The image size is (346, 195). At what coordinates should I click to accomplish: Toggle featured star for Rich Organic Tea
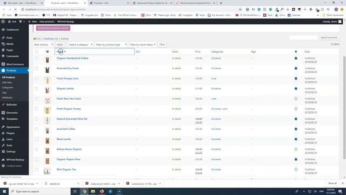pos(296,170)
